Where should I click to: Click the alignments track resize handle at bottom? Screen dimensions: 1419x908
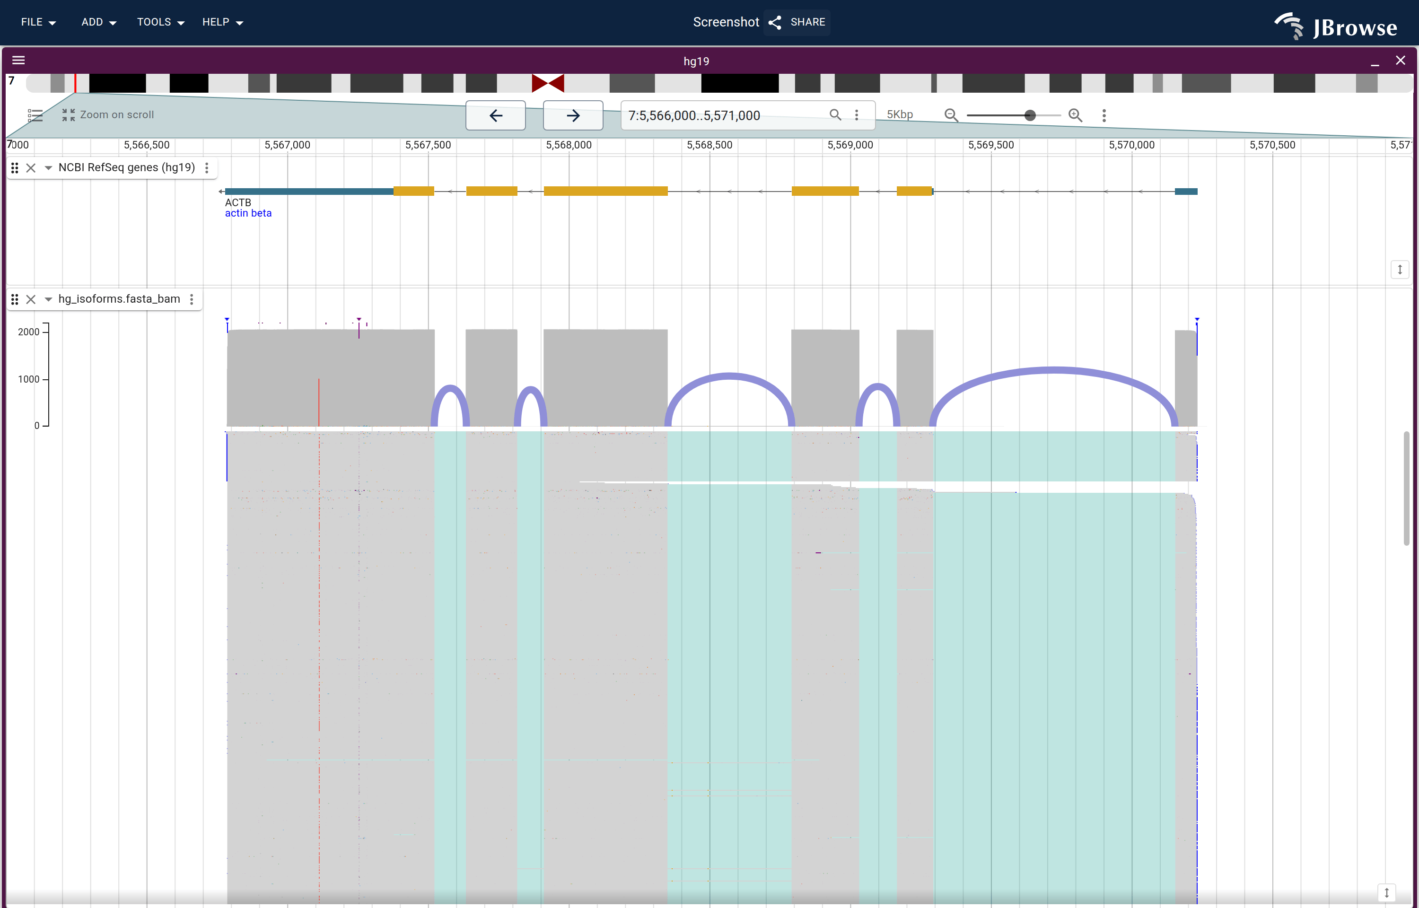1386,893
